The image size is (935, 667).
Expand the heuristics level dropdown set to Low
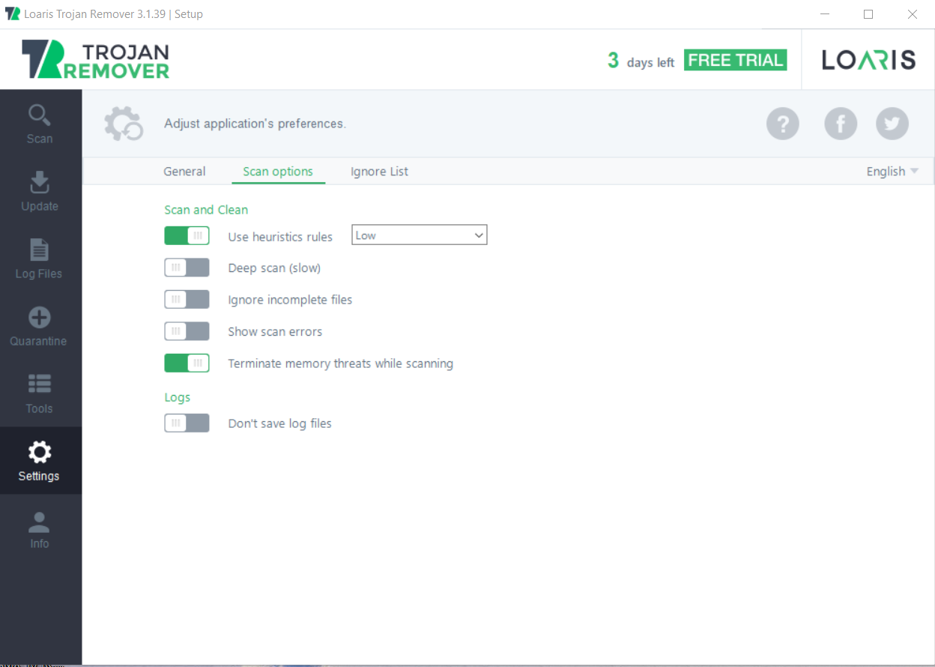(419, 235)
